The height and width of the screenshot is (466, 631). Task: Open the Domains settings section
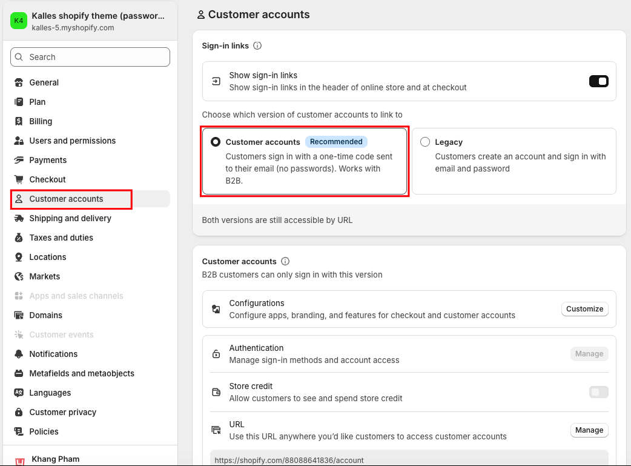click(x=45, y=315)
